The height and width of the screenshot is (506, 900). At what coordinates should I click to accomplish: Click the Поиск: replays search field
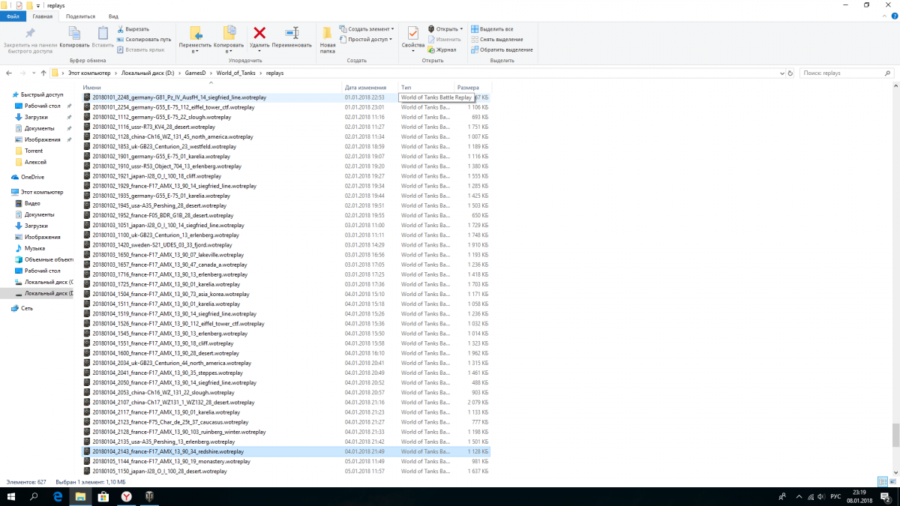pyautogui.click(x=840, y=73)
